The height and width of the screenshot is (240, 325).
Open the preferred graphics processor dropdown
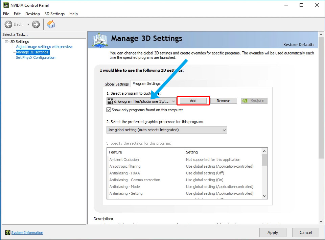coord(167,130)
